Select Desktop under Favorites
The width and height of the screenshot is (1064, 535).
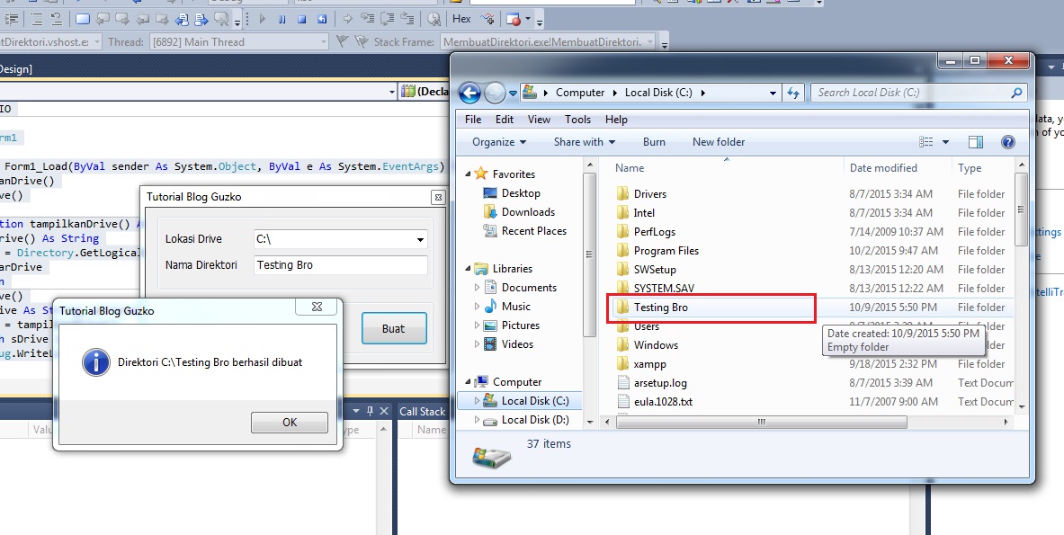click(x=521, y=193)
